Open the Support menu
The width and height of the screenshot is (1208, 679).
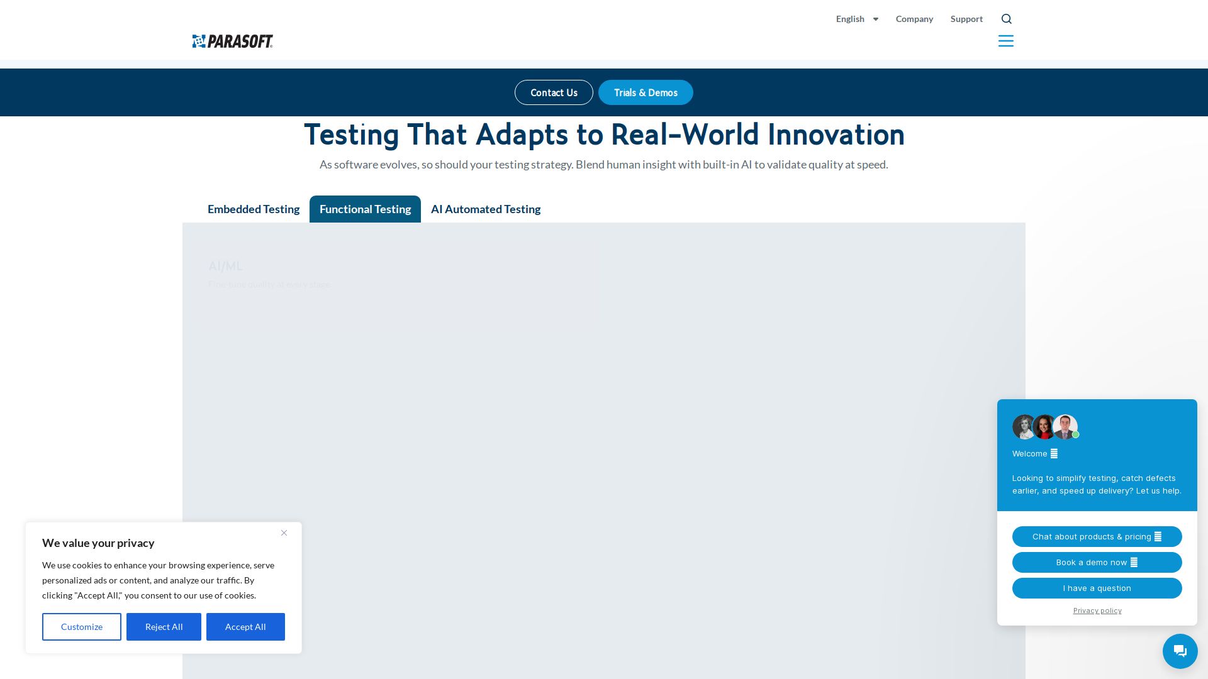tap(966, 19)
